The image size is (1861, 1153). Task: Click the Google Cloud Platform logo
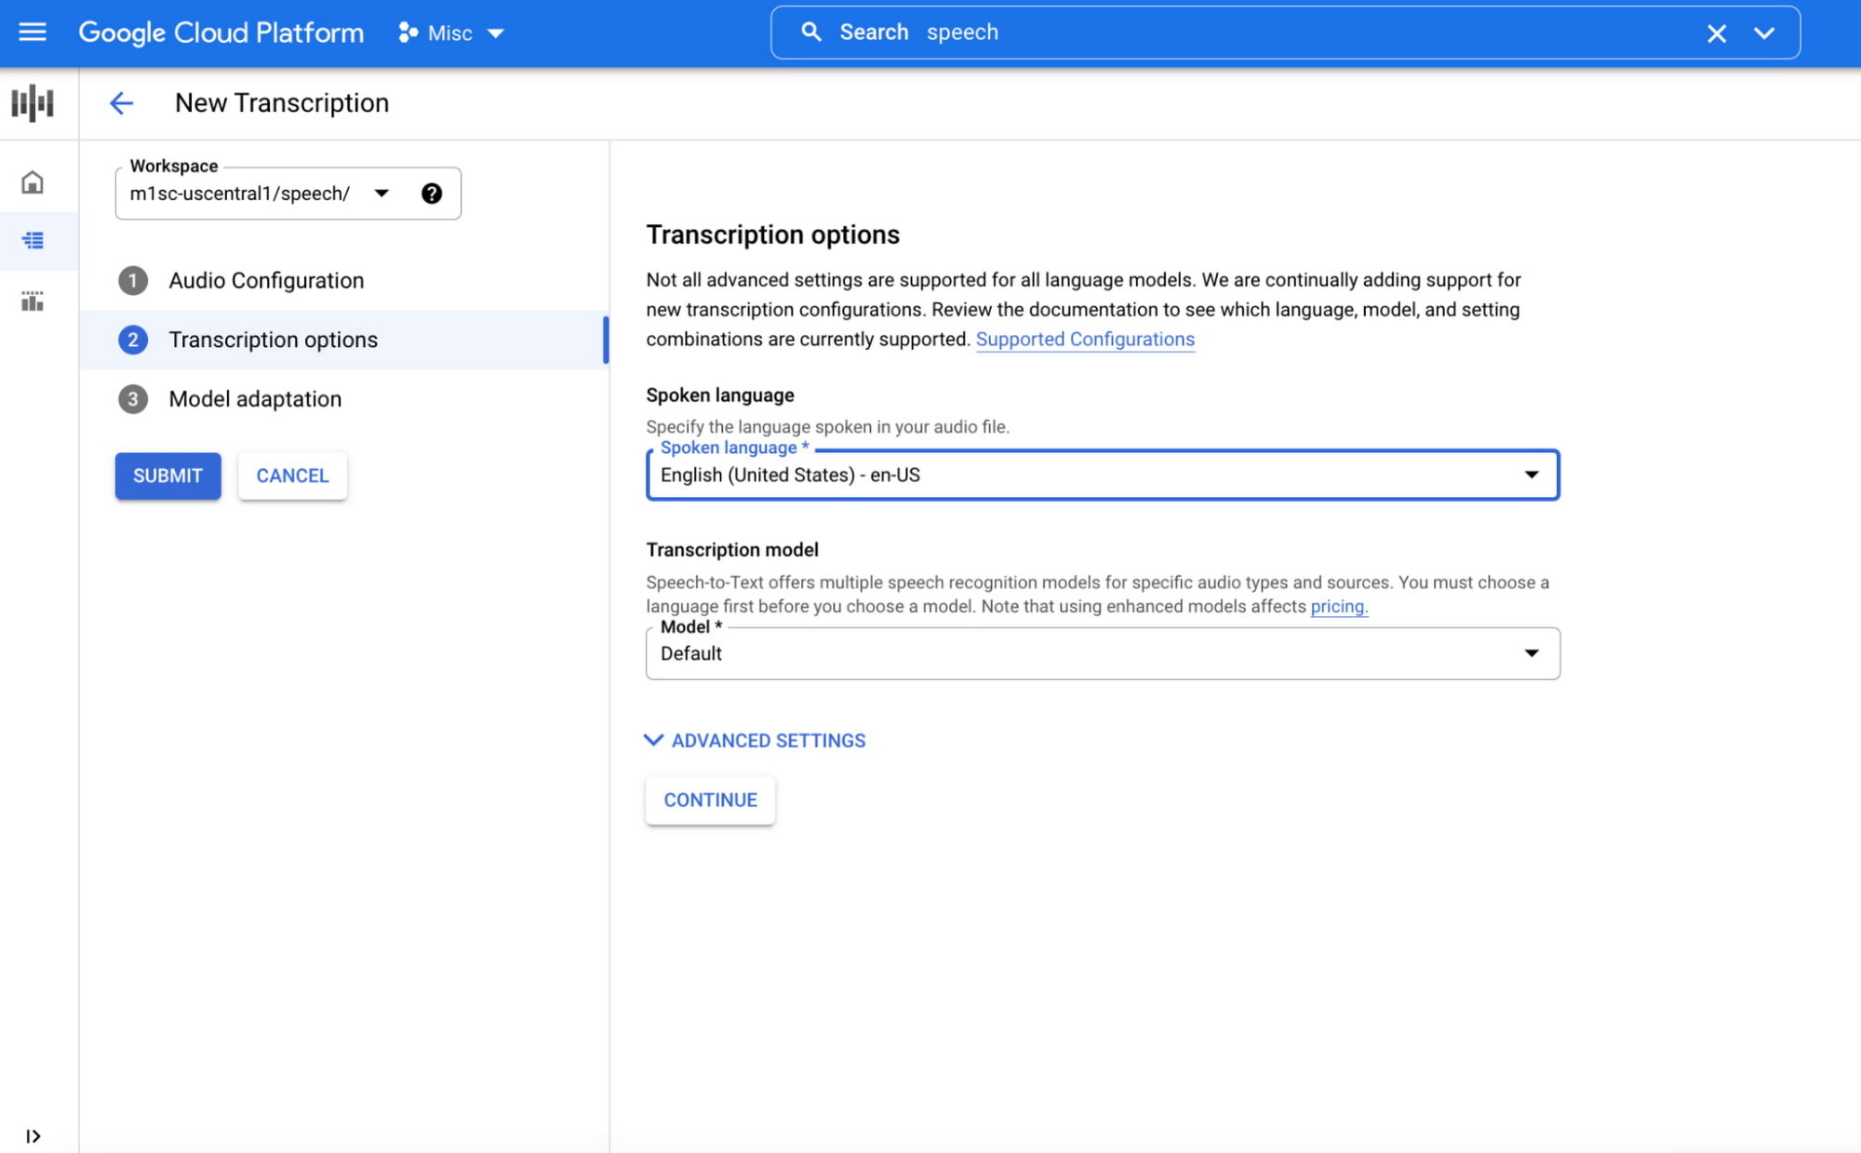click(221, 33)
